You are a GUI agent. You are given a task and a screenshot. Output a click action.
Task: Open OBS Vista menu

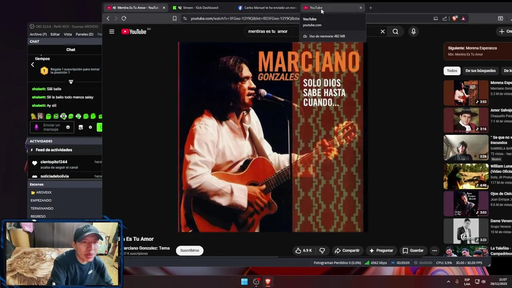tap(68, 34)
